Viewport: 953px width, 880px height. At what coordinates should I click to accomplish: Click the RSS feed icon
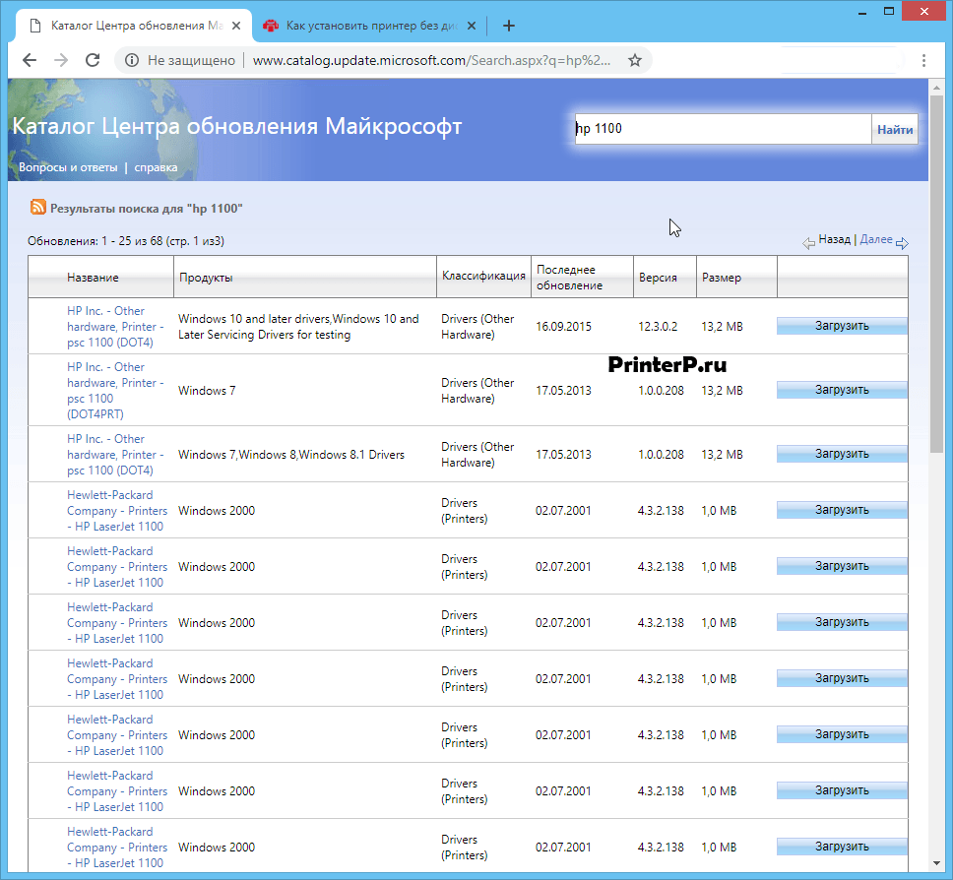38,208
